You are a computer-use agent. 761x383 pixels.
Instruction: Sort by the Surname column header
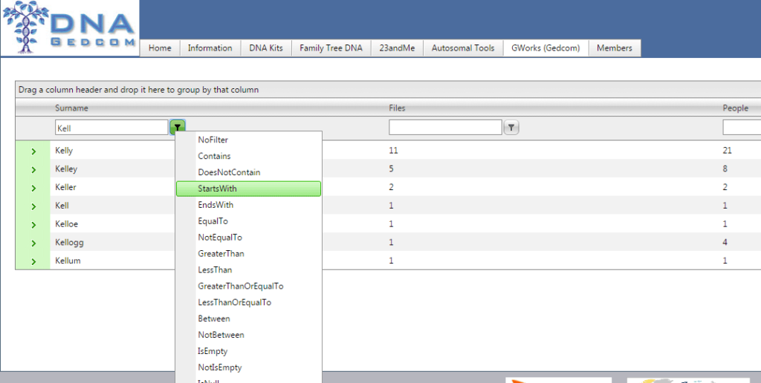(x=71, y=108)
